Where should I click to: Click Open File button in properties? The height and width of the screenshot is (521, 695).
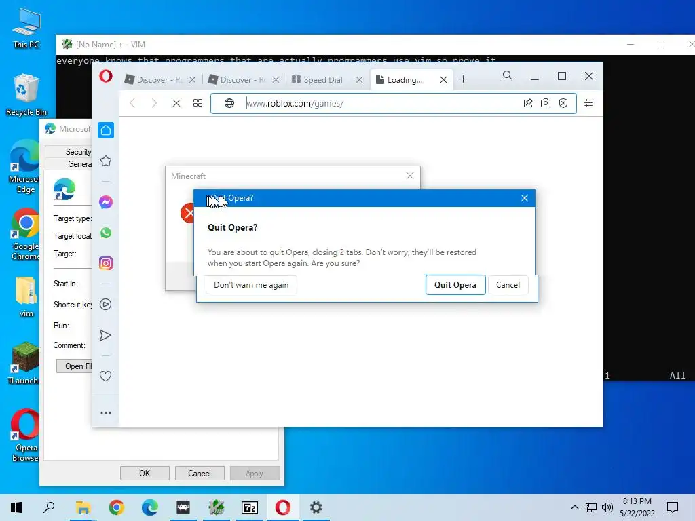(x=75, y=366)
